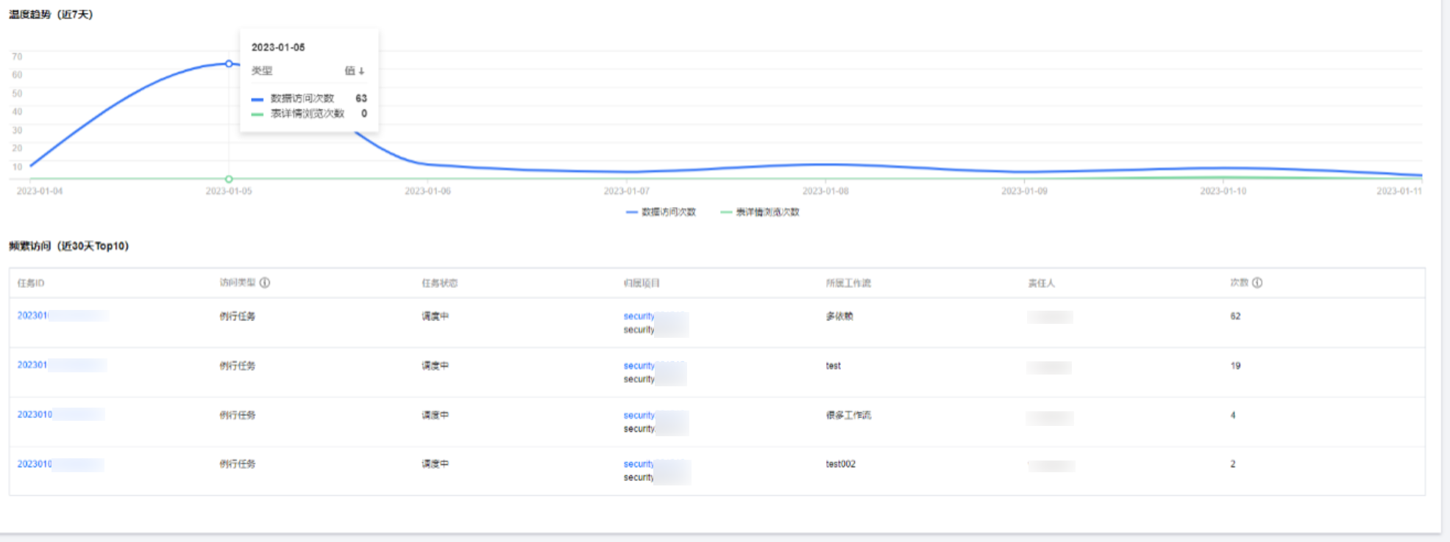Click the 归属项目 column header

tap(642, 283)
